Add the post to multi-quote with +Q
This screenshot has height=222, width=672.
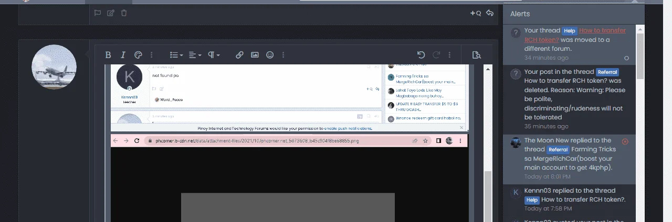(x=476, y=13)
